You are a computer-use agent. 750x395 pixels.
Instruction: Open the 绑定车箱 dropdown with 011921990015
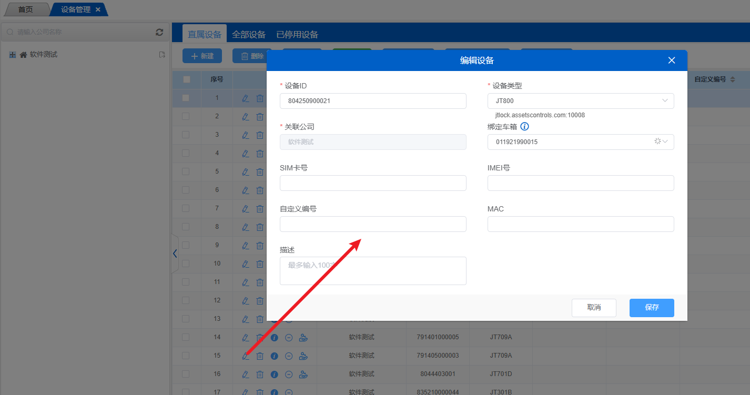pos(581,142)
